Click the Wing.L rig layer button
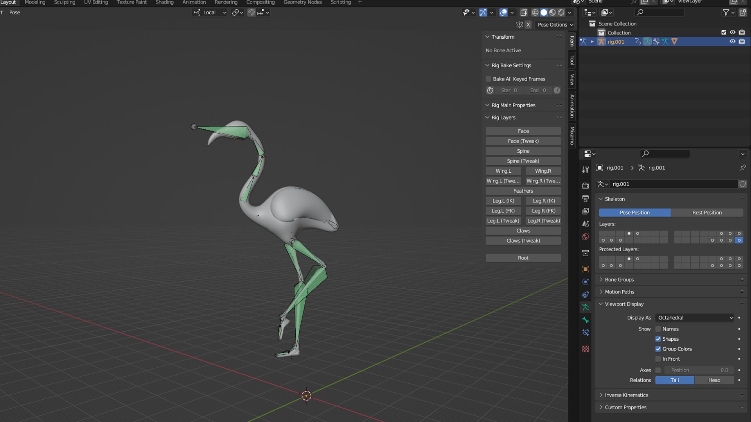The image size is (751, 422). click(503, 171)
